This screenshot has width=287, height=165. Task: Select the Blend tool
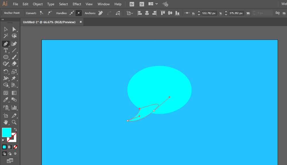(14, 100)
